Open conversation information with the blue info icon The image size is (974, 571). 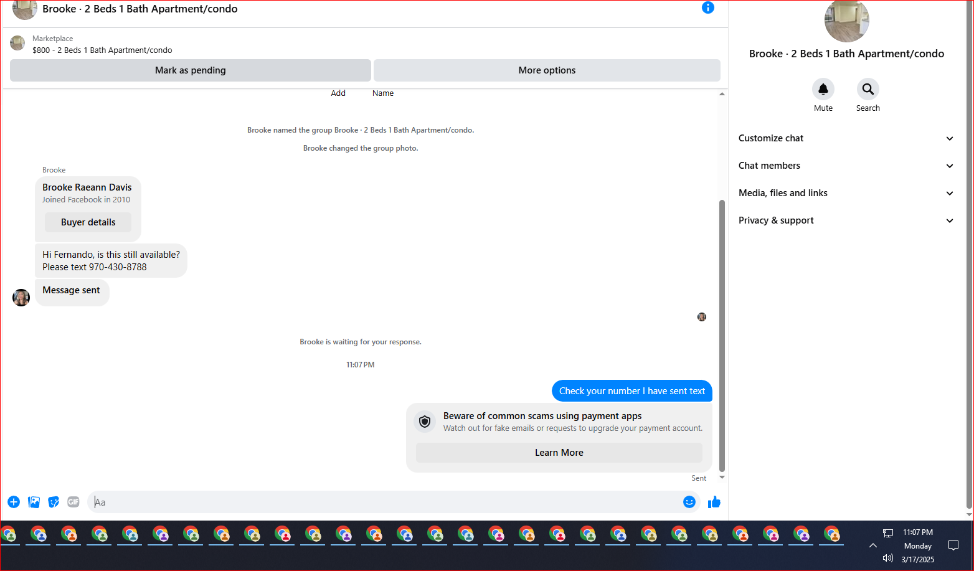point(707,7)
